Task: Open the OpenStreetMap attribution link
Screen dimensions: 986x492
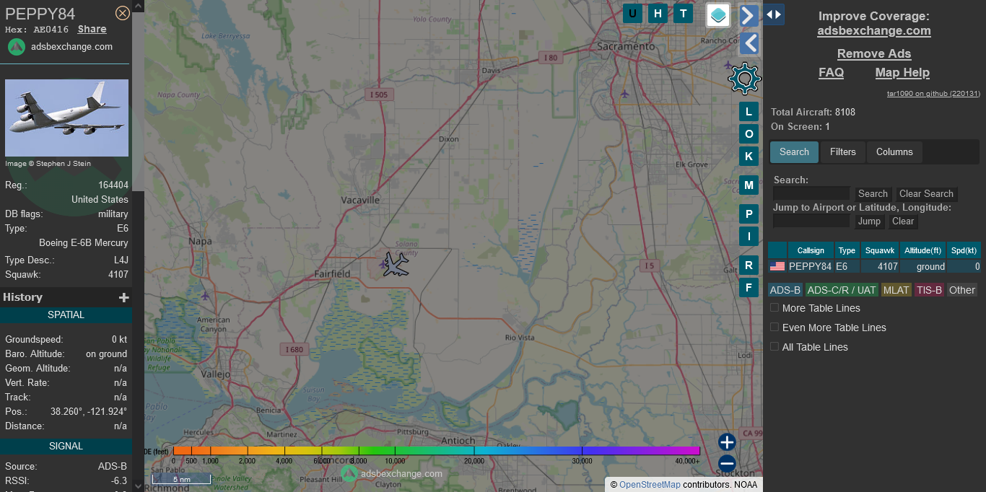Action: (x=650, y=485)
